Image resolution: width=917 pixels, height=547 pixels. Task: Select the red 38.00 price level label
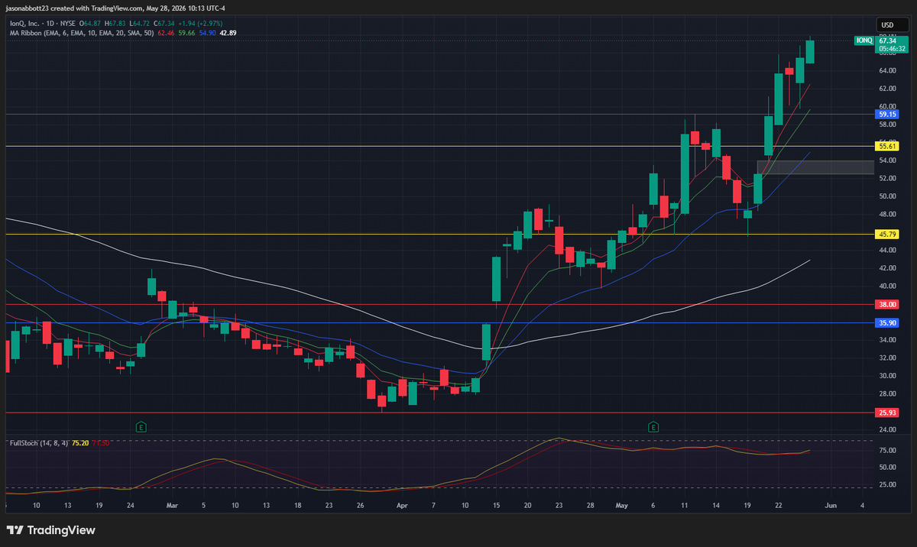887,304
